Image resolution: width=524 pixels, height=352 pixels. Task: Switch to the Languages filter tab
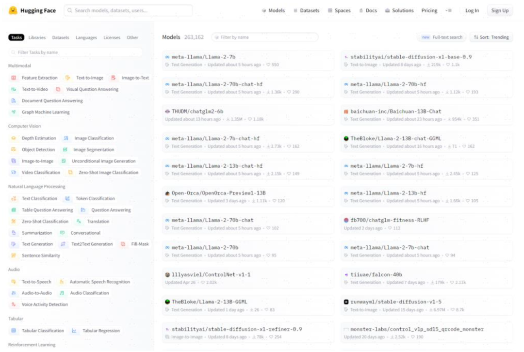point(86,37)
